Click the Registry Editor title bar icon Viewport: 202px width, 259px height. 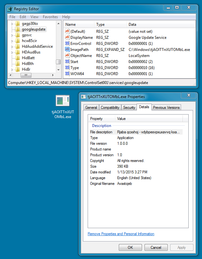(x=10, y=9)
